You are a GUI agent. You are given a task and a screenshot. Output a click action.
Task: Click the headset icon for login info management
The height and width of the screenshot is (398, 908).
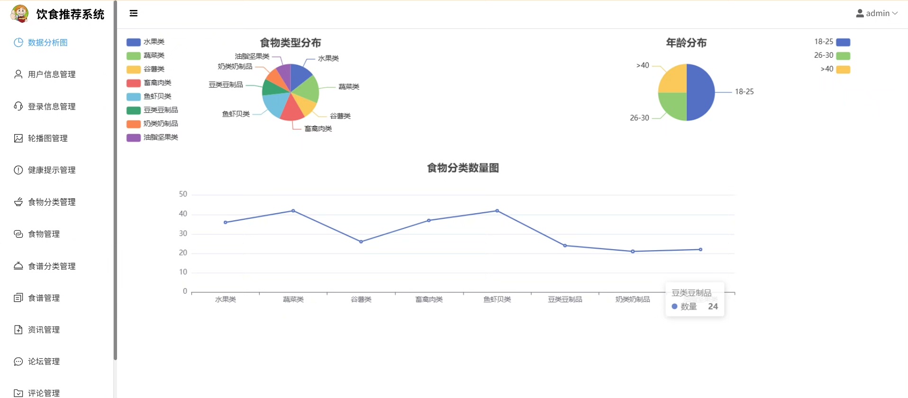[x=18, y=106]
